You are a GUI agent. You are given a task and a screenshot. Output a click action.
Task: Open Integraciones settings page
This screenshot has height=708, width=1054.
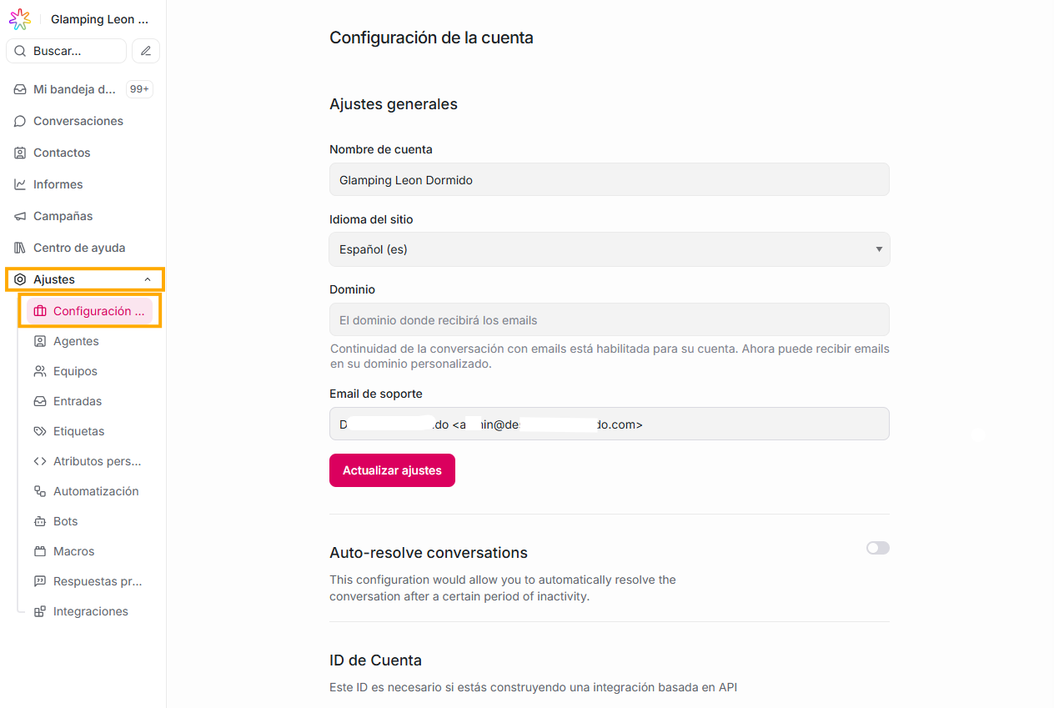[x=90, y=611]
